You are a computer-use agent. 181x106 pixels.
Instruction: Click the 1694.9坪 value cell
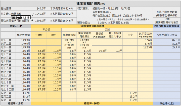pyautogui.click(x=40, y=21)
